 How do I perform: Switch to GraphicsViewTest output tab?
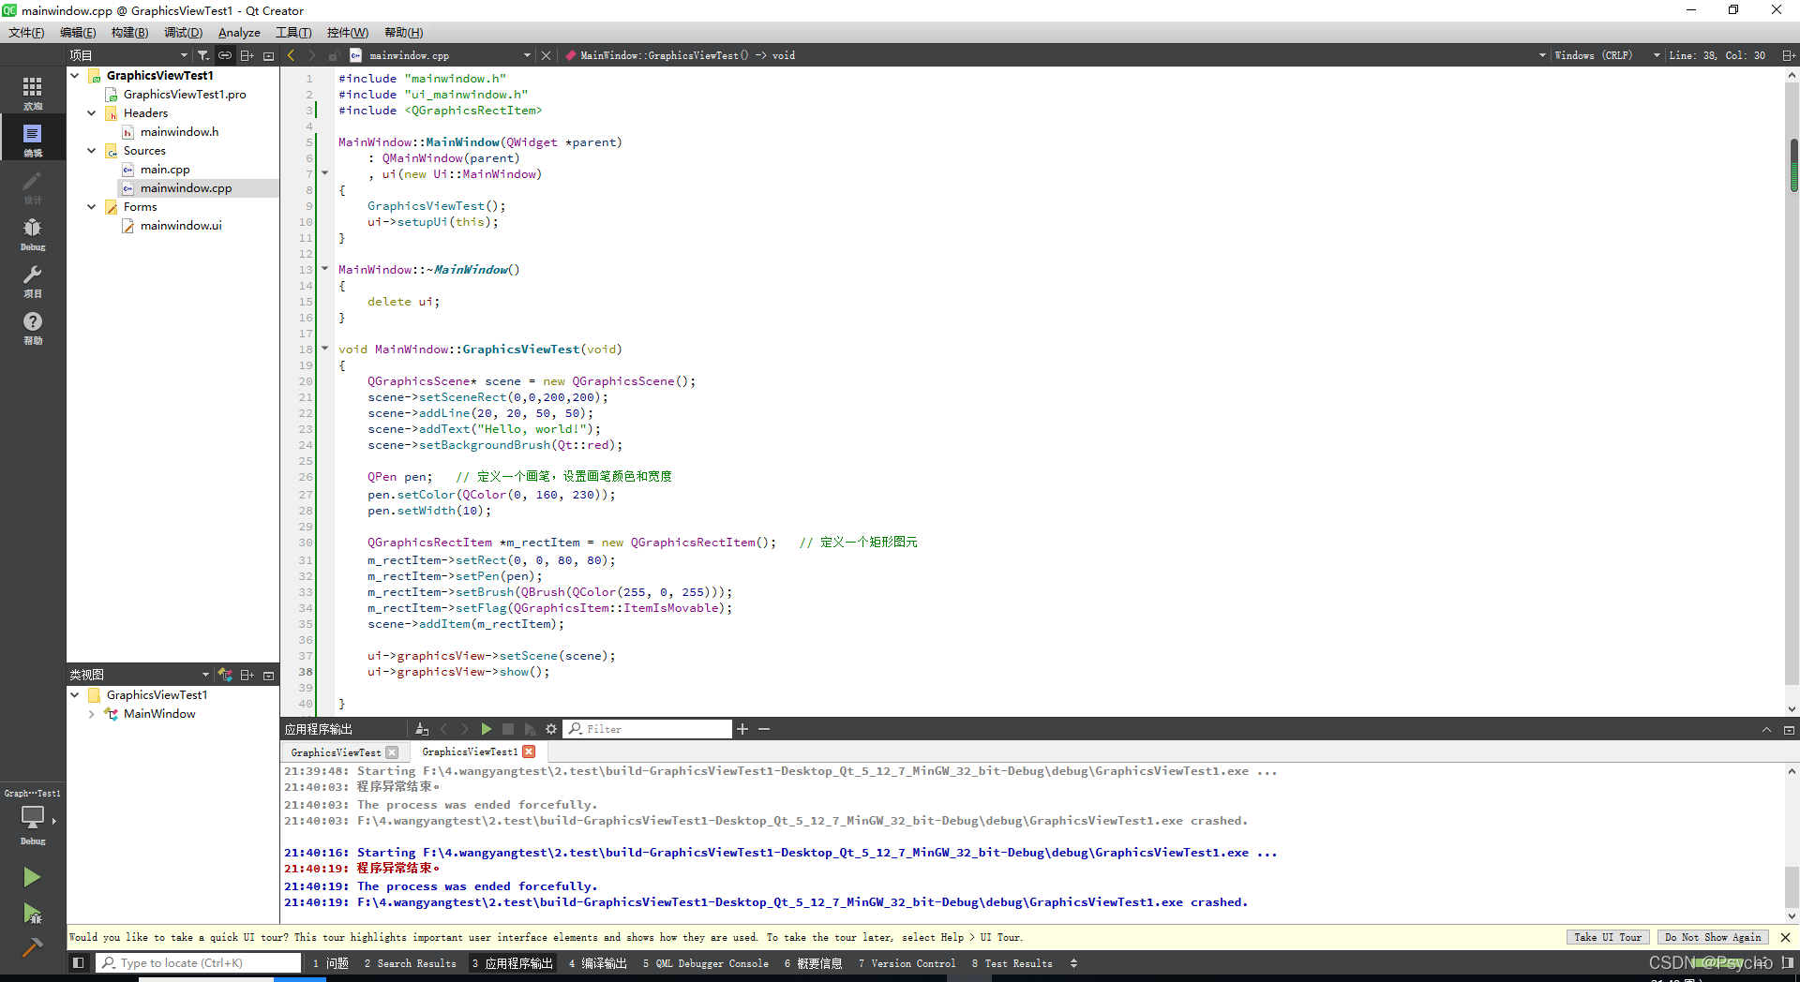(x=337, y=752)
